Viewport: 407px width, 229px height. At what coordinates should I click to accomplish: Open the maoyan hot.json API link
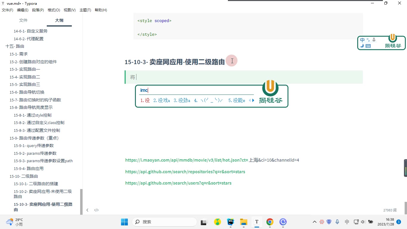pyautogui.click(x=187, y=160)
